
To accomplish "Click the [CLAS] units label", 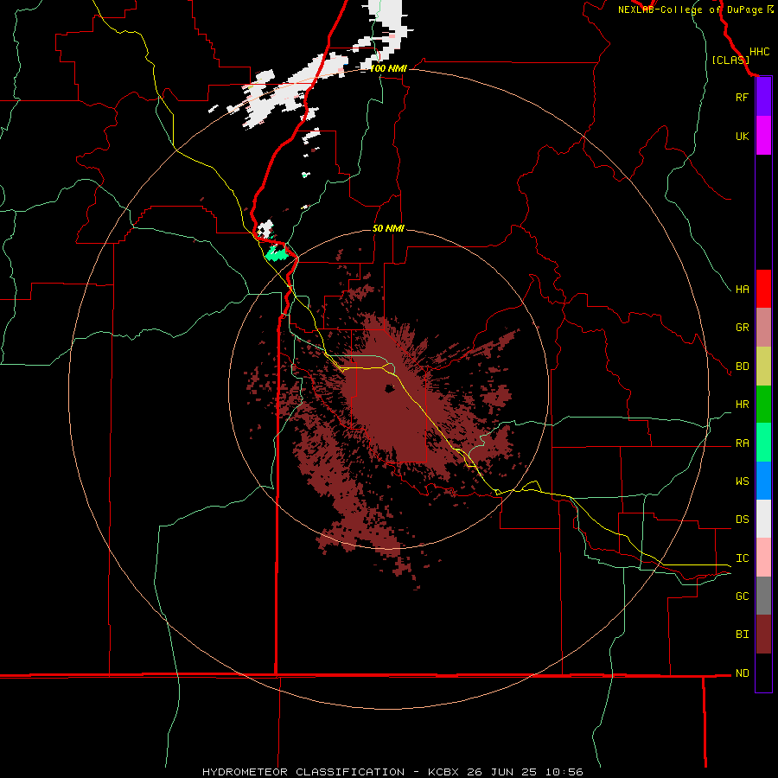I will click(x=730, y=61).
